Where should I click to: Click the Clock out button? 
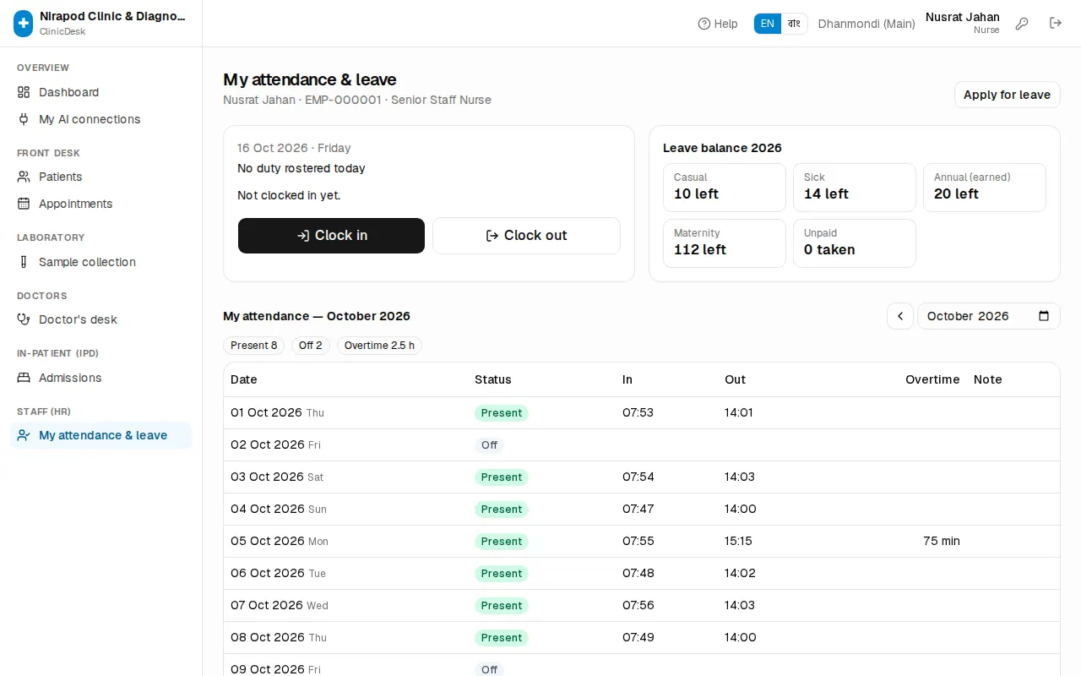point(526,236)
